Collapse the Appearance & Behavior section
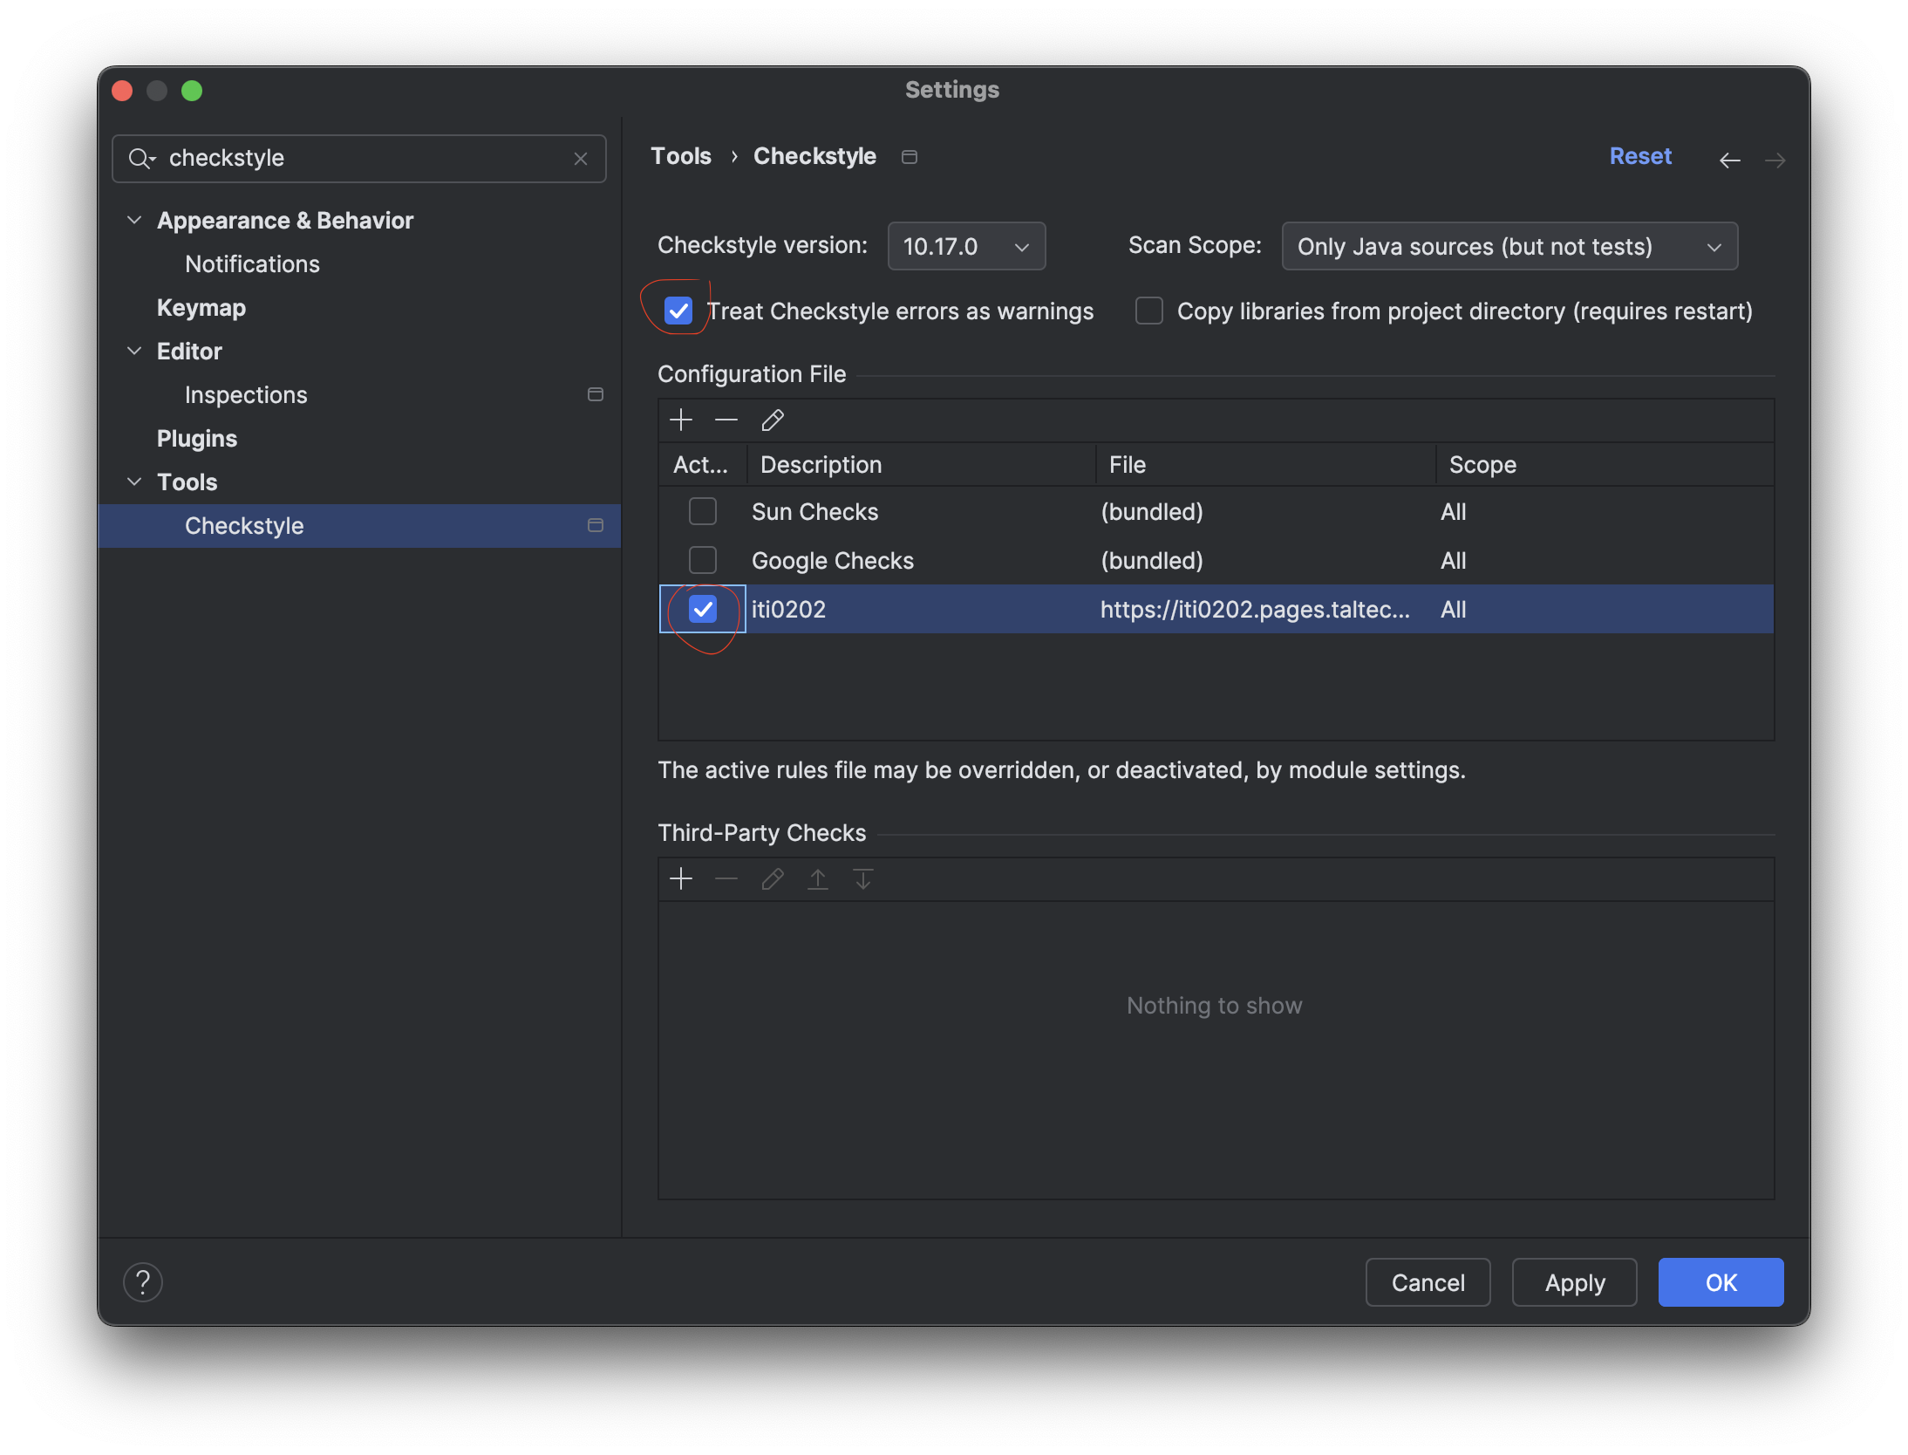The height and width of the screenshot is (1455, 1908). click(x=134, y=221)
